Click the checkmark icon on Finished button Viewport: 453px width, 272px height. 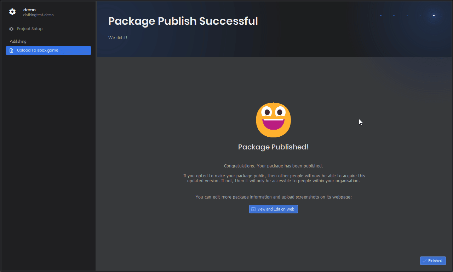424,261
